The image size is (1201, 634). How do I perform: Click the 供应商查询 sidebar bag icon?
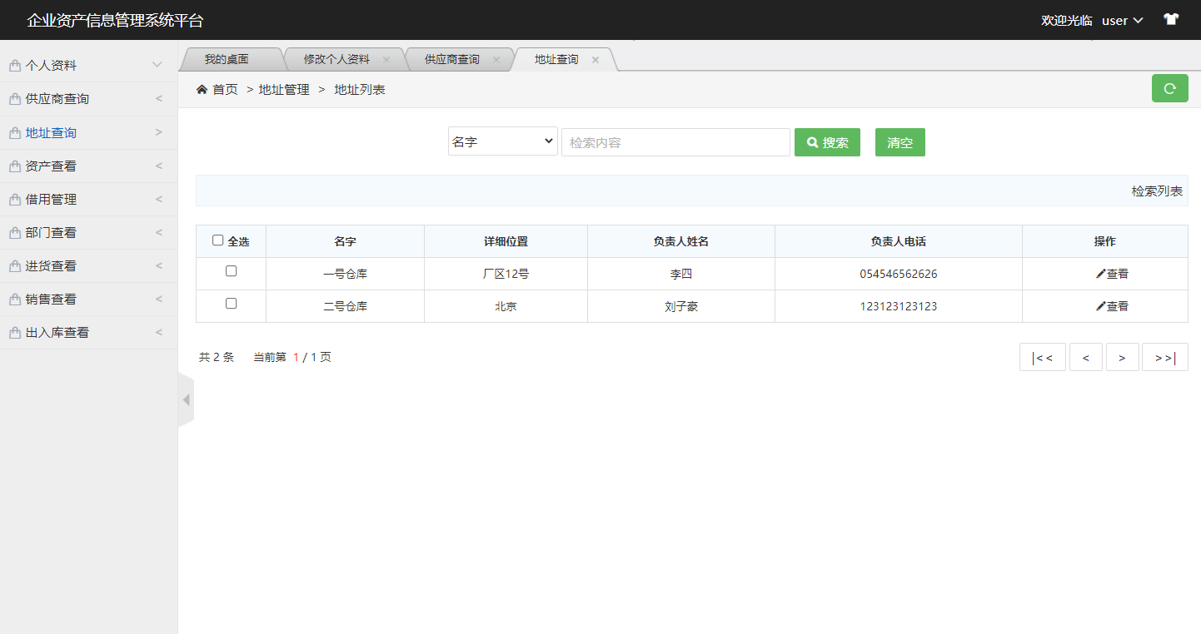(x=14, y=98)
